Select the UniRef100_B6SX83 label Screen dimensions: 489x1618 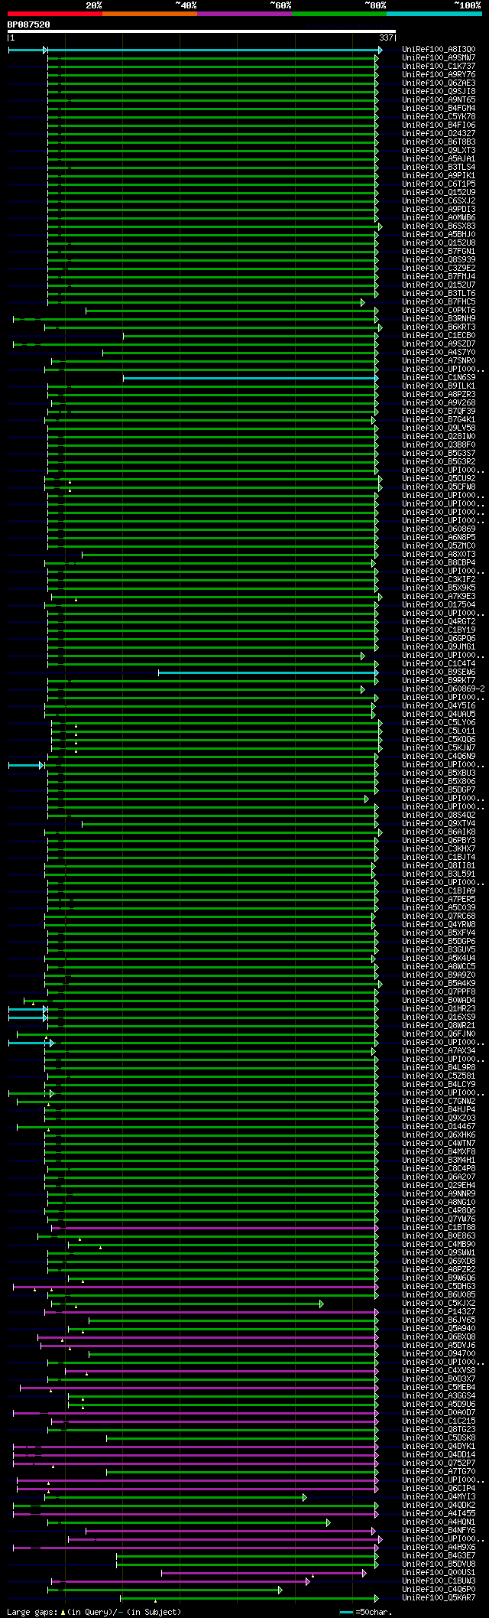(x=439, y=226)
